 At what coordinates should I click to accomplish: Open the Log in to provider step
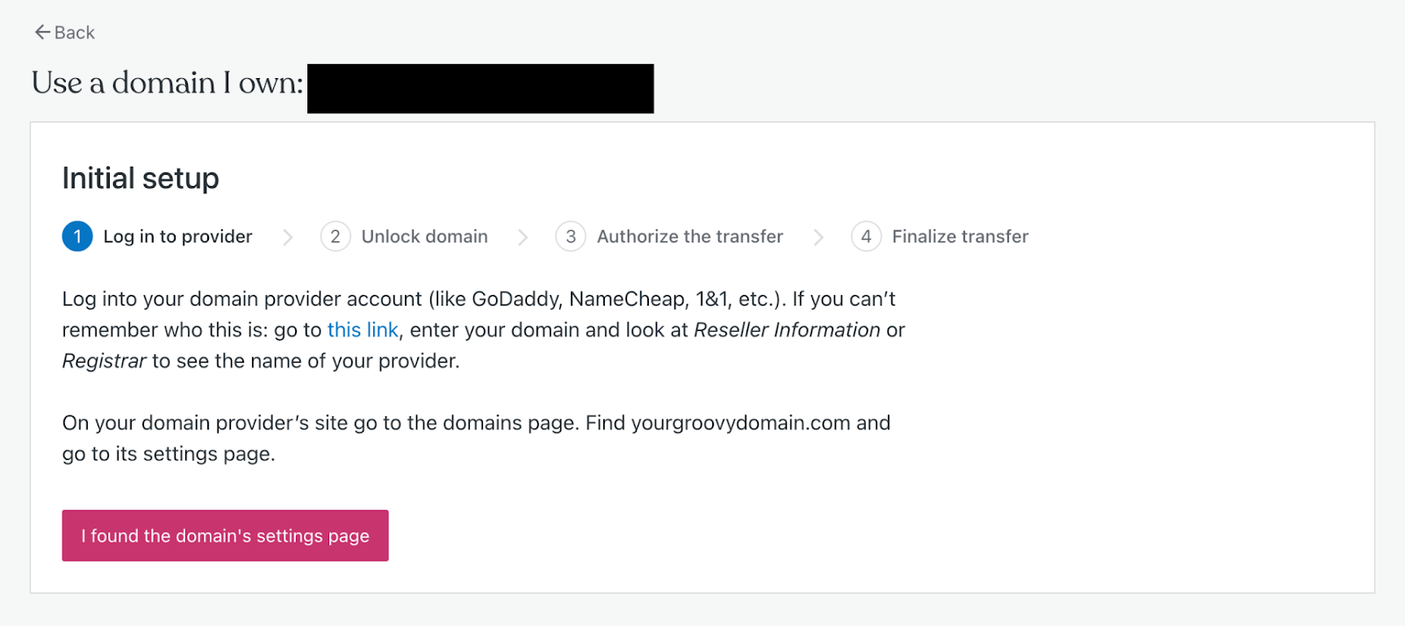tap(177, 236)
